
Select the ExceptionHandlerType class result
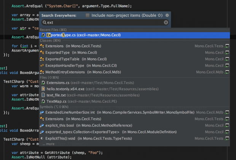pos(74,66)
